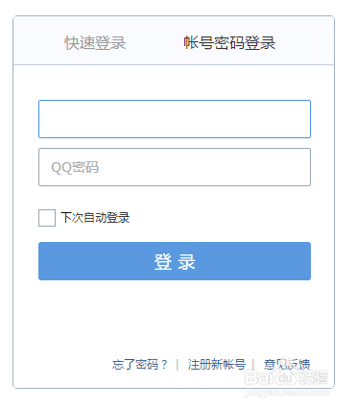
Task: Click the gray 快速登录 heading
Action: (95, 43)
